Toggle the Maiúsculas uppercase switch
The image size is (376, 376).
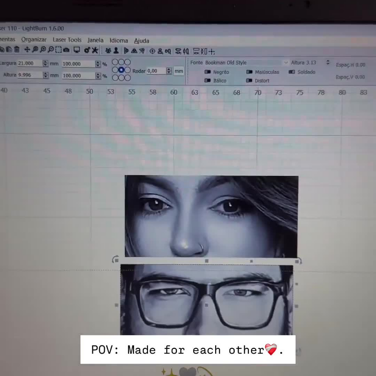249,72
